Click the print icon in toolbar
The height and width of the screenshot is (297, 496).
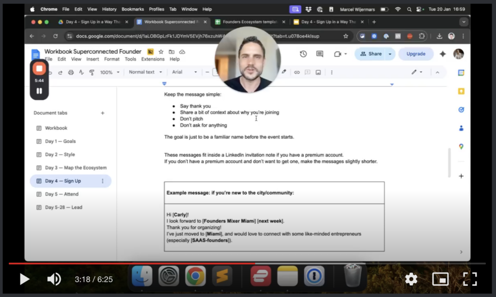(71, 72)
